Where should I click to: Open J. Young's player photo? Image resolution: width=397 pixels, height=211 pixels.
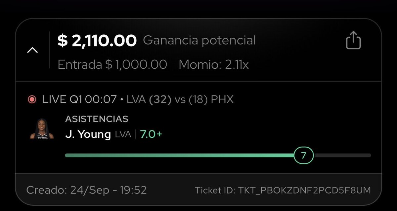click(42, 128)
